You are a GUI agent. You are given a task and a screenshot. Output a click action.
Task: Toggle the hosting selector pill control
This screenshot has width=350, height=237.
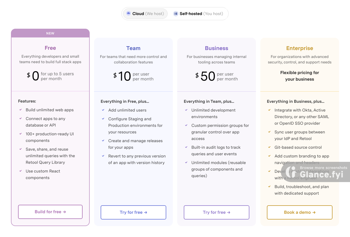(x=175, y=13)
